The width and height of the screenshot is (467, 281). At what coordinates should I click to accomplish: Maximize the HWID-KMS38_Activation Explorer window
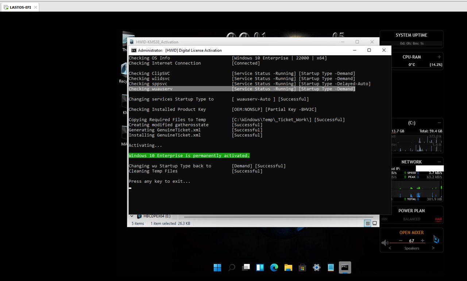[x=357, y=42]
